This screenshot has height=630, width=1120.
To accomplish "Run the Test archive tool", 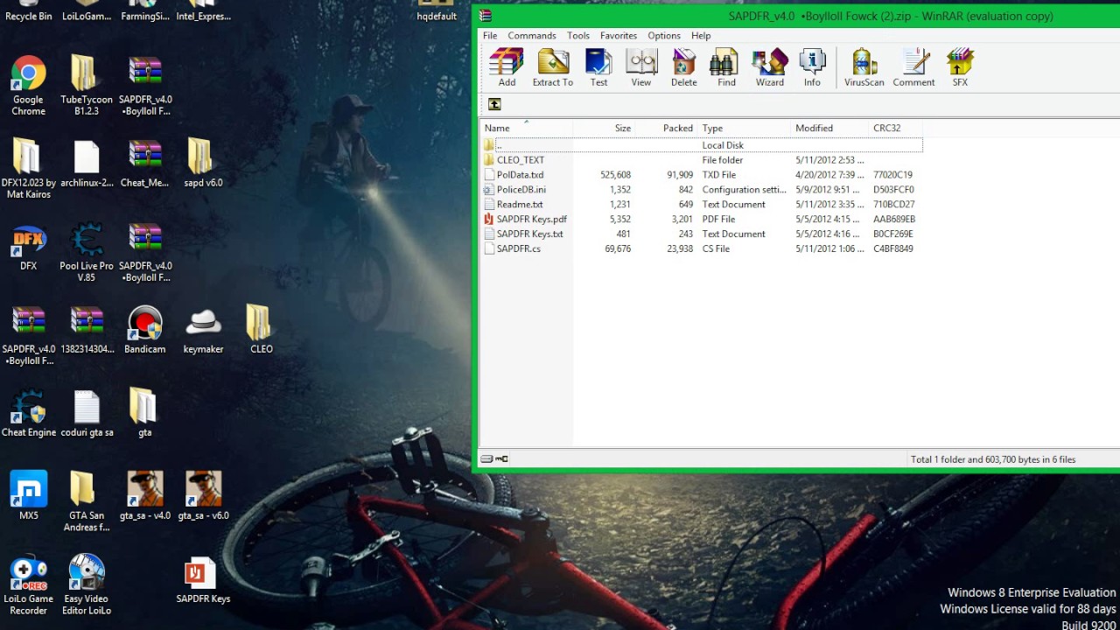I will [598, 67].
